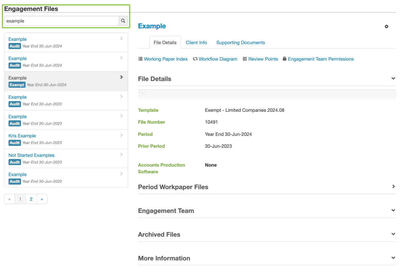This screenshot has width=406, height=272.
Task: Click template value Exempt - Limited Companies 2024.08
Action: (x=245, y=110)
